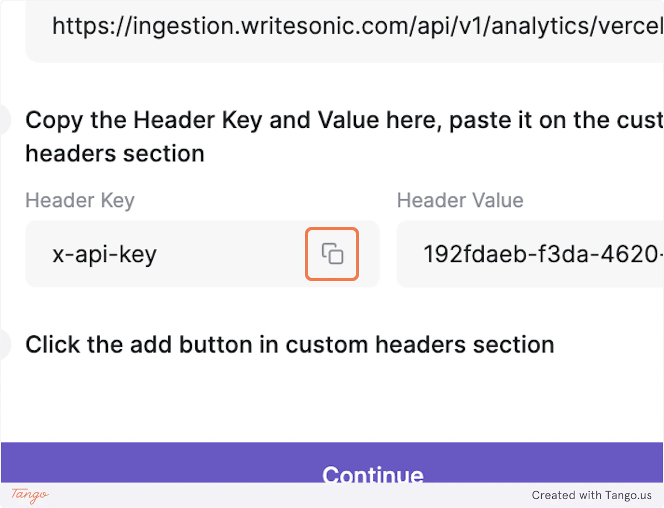
Task: Select the x-api-key text
Action: [105, 254]
